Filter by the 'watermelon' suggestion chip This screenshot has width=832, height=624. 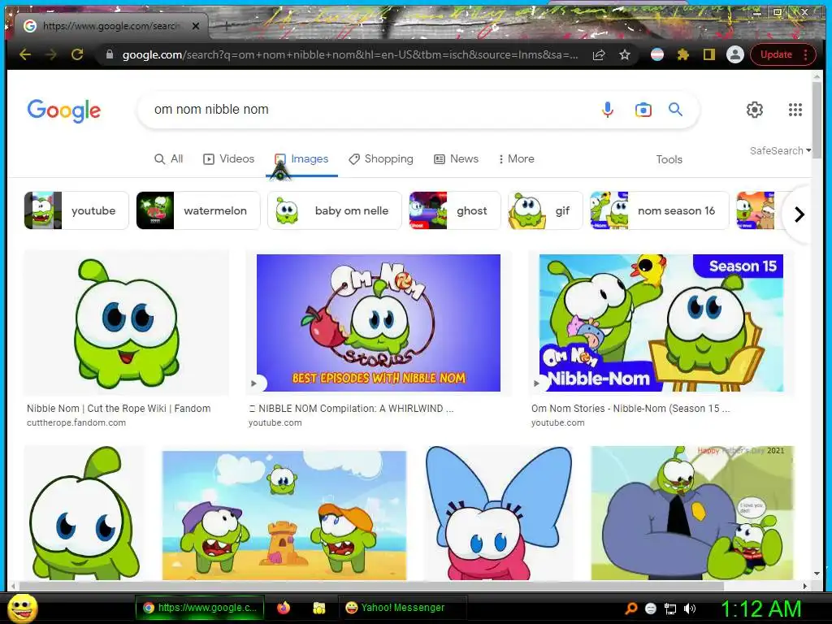click(198, 210)
